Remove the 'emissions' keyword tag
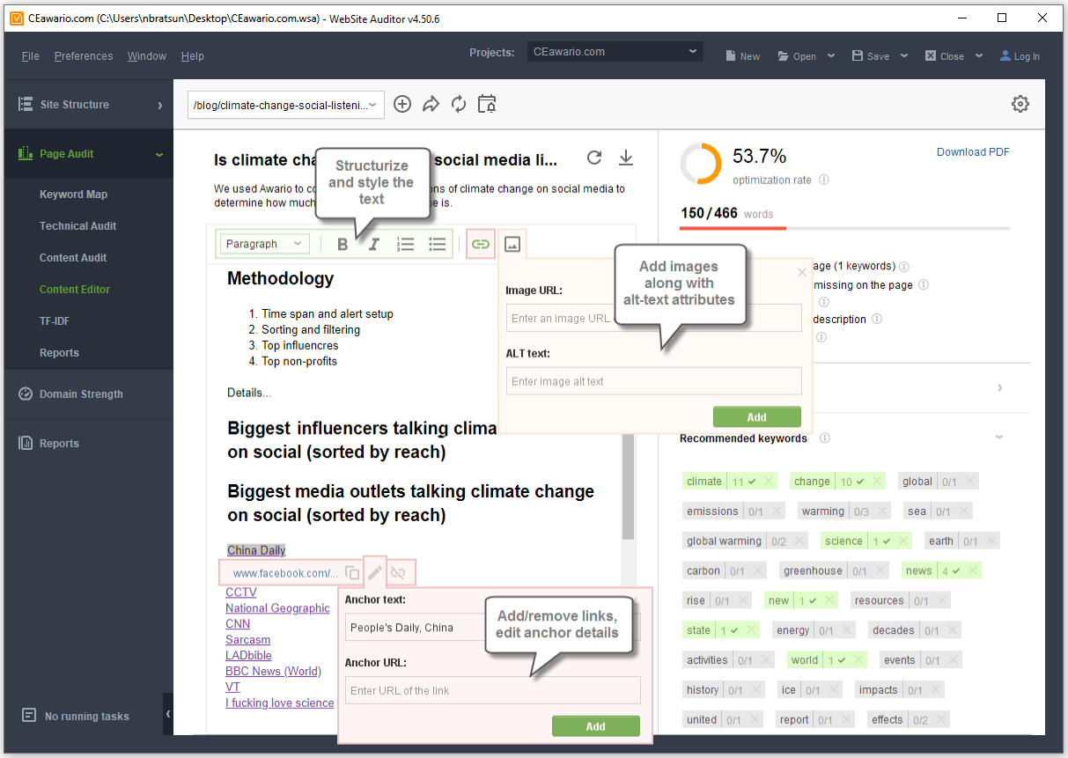The height and width of the screenshot is (758, 1068). [x=777, y=511]
